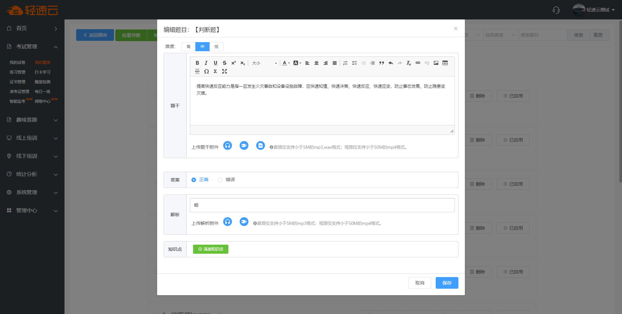Toggle bold formatting in the editor
Screen dimensions: 622x314
pos(197,63)
